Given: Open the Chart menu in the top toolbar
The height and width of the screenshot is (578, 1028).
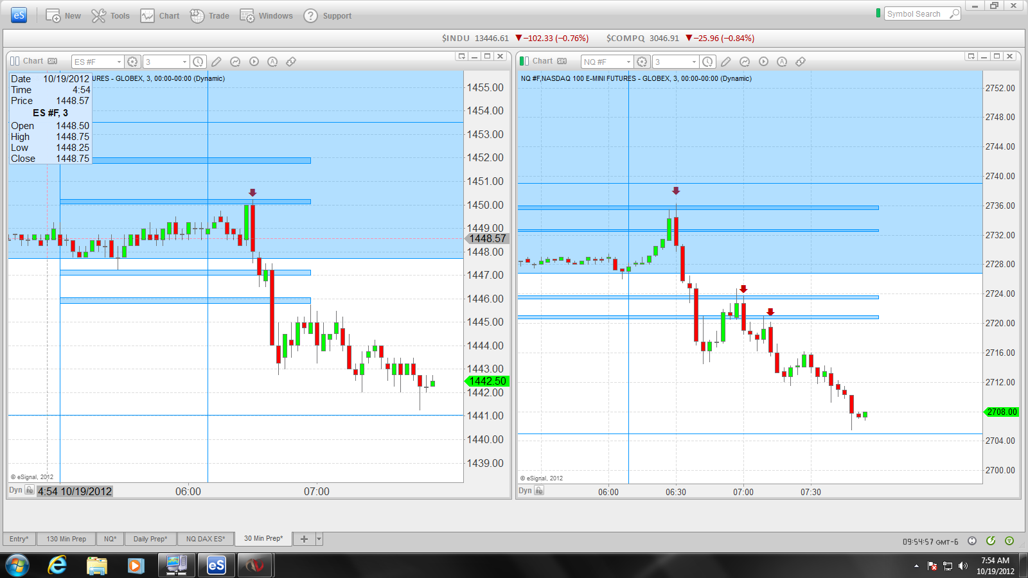Looking at the screenshot, I should coord(160,15).
